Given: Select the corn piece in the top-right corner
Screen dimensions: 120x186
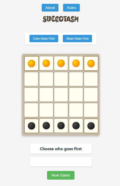Looking at the screenshot, I should pos(91,63).
